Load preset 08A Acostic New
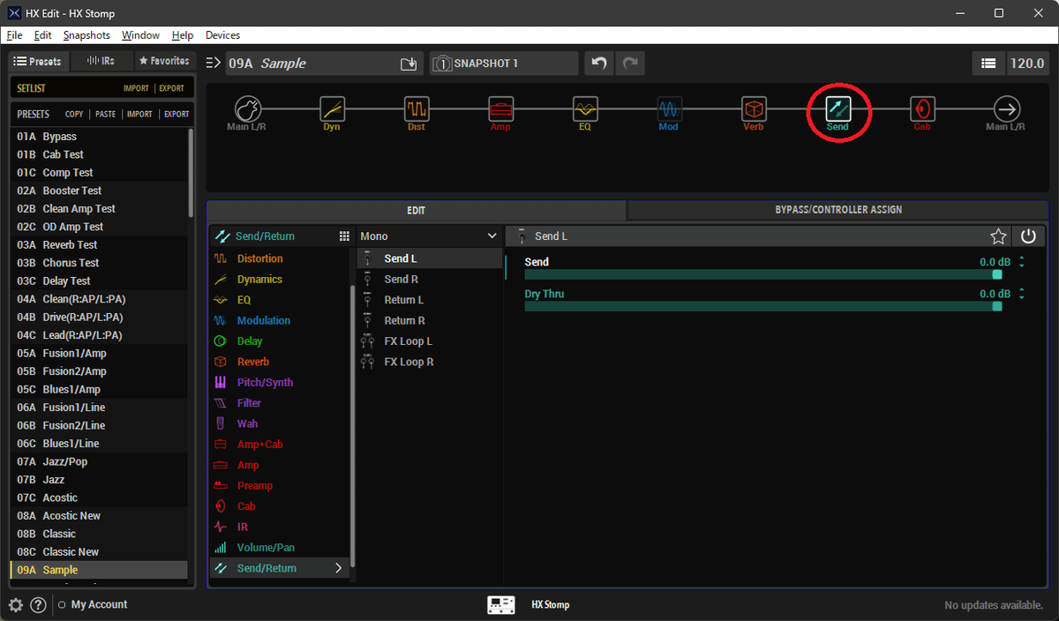 click(x=99, y=516)
